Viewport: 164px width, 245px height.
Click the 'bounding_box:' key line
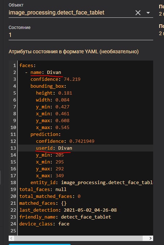tap(48, 86)
